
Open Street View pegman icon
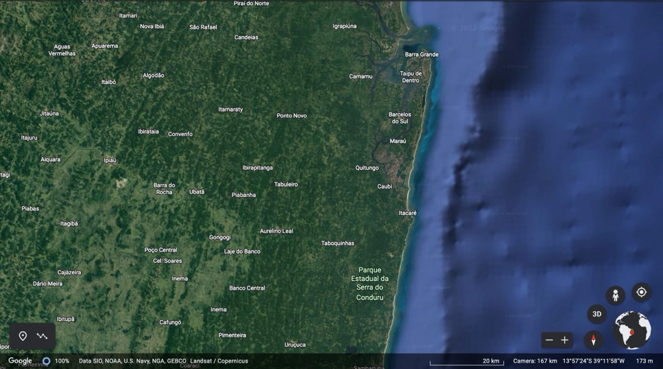point(615,295)
